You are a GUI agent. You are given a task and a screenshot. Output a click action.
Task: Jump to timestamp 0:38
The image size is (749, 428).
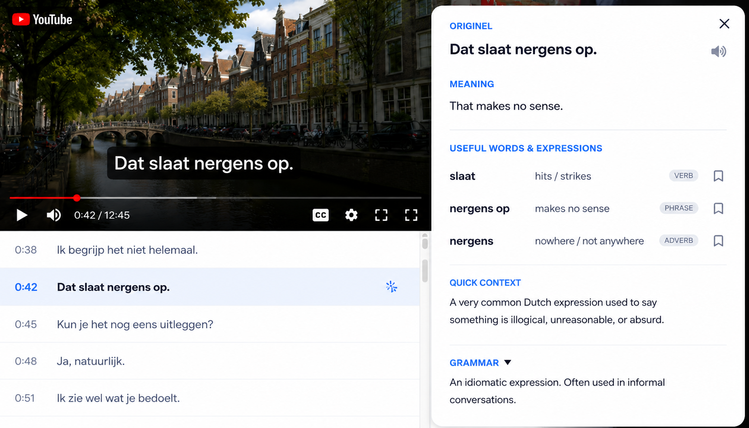26,250
